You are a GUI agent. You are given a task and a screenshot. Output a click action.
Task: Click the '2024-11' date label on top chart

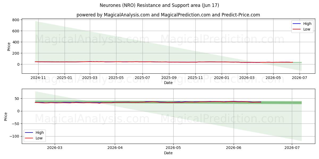coord(38,78)
